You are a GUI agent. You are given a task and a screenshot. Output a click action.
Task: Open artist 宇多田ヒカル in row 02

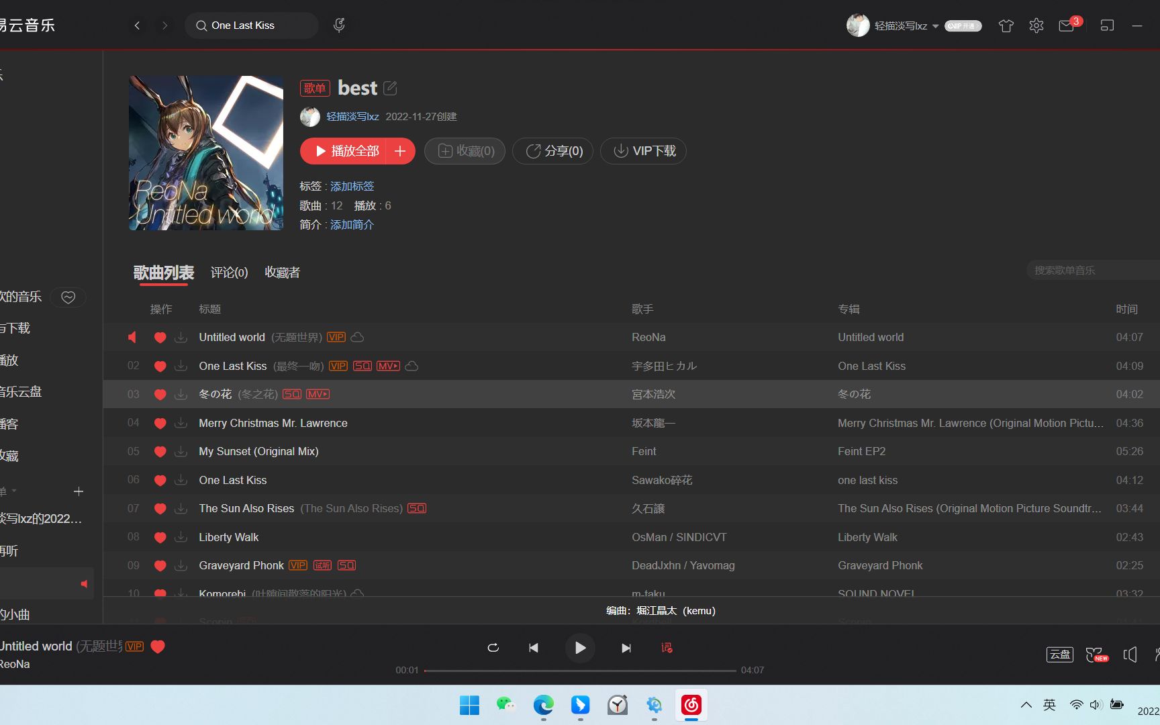click(x=664, y=366)
